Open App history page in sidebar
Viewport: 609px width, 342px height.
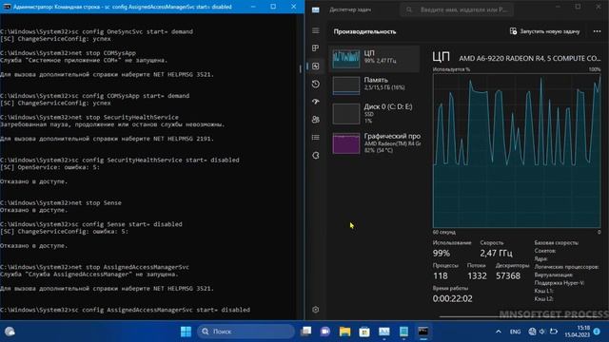pyautogui.click(x=316, y=84)
